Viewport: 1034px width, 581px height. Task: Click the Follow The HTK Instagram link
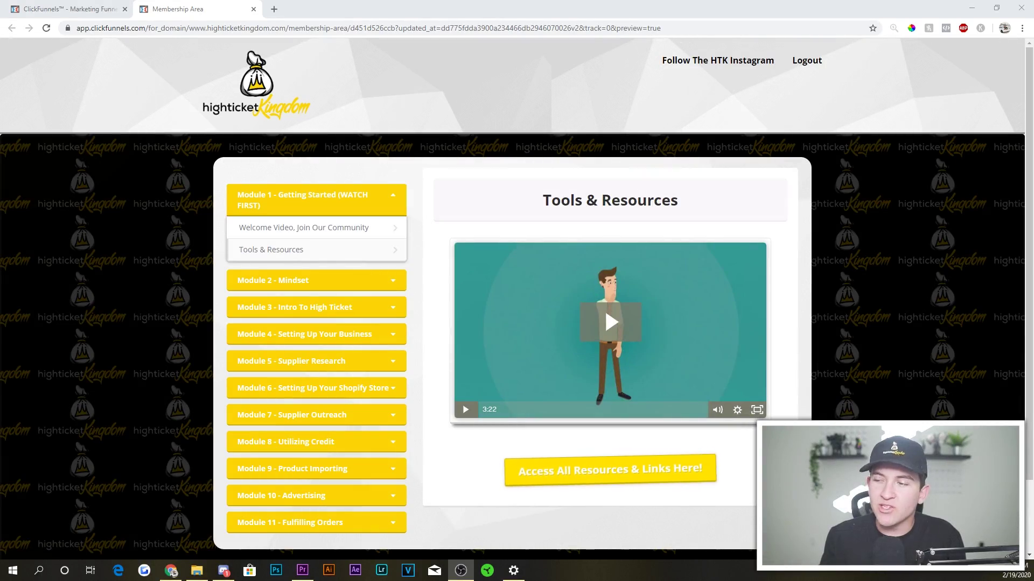click(x=717, y=60)
